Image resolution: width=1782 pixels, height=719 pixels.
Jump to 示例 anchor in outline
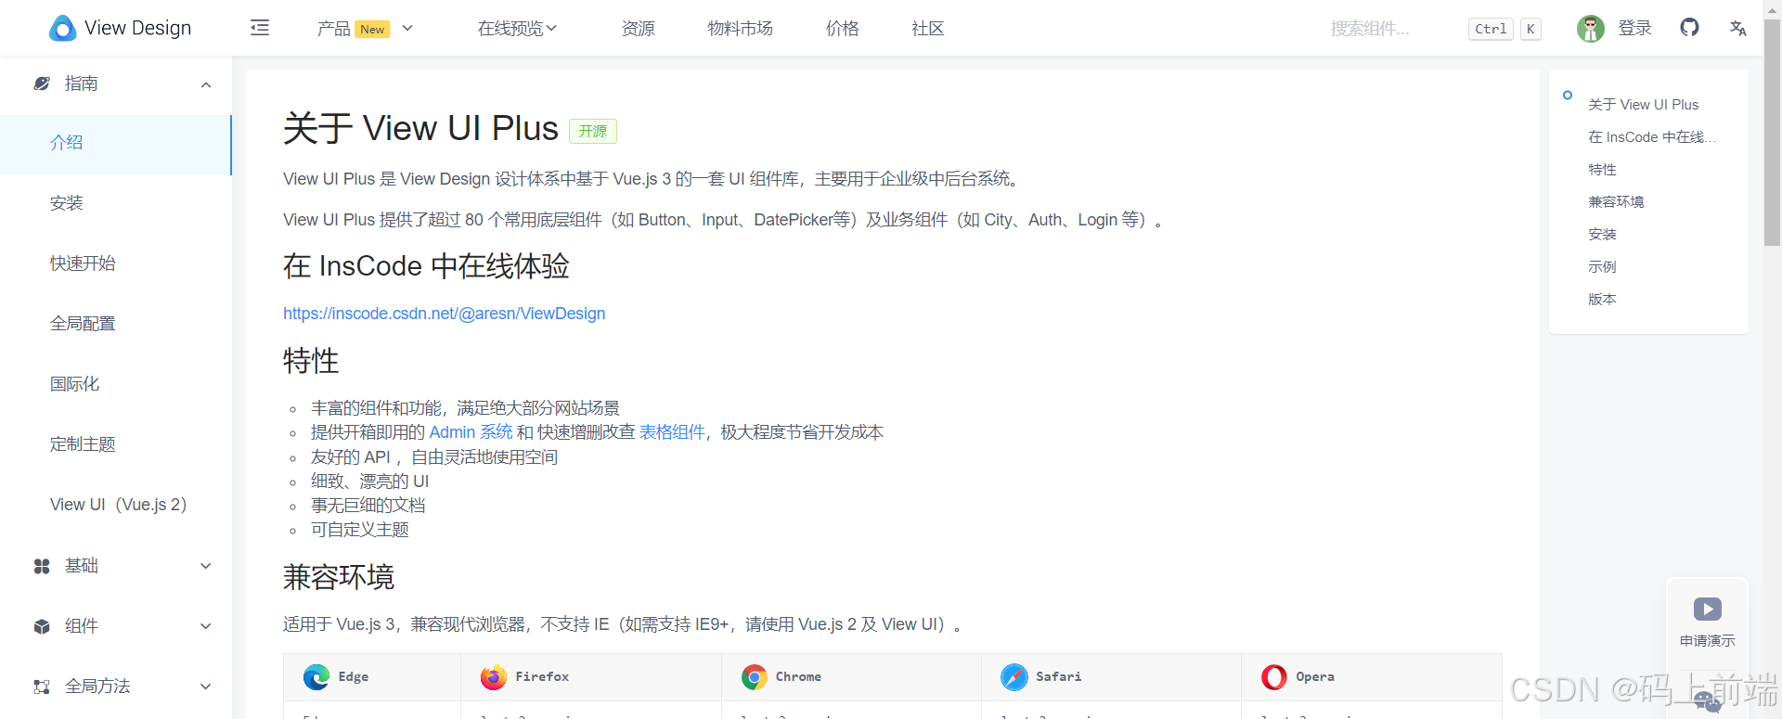[x=1602, y=267]
